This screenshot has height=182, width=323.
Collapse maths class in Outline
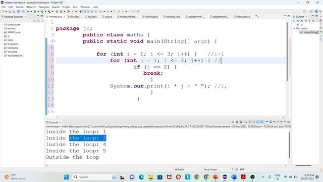coord(294,28)
